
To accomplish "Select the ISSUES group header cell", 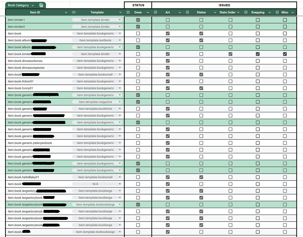I will coord(224,5).
